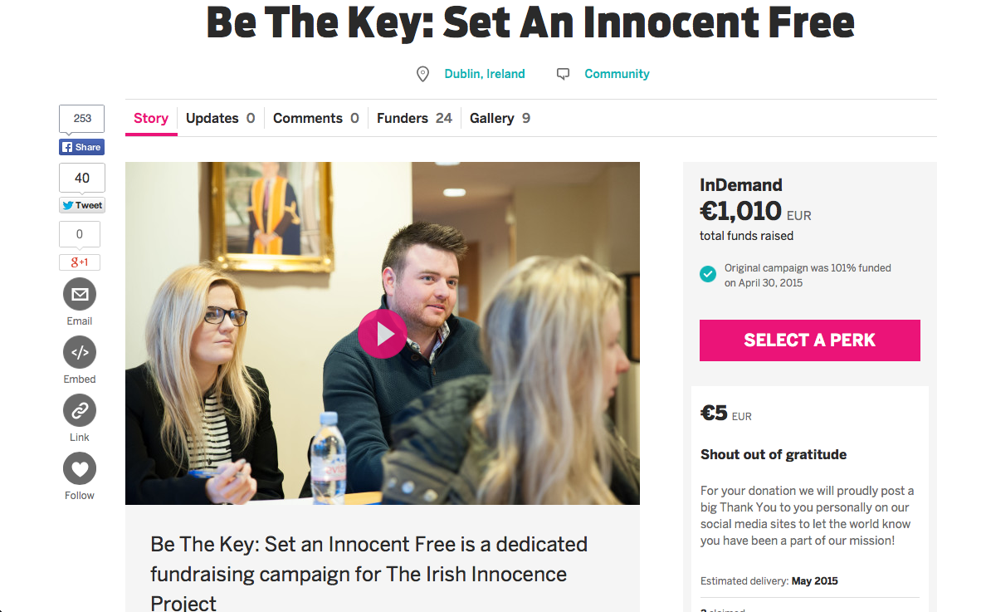Open the Embed code icon

pyautogui.click(x=80, y=352)
